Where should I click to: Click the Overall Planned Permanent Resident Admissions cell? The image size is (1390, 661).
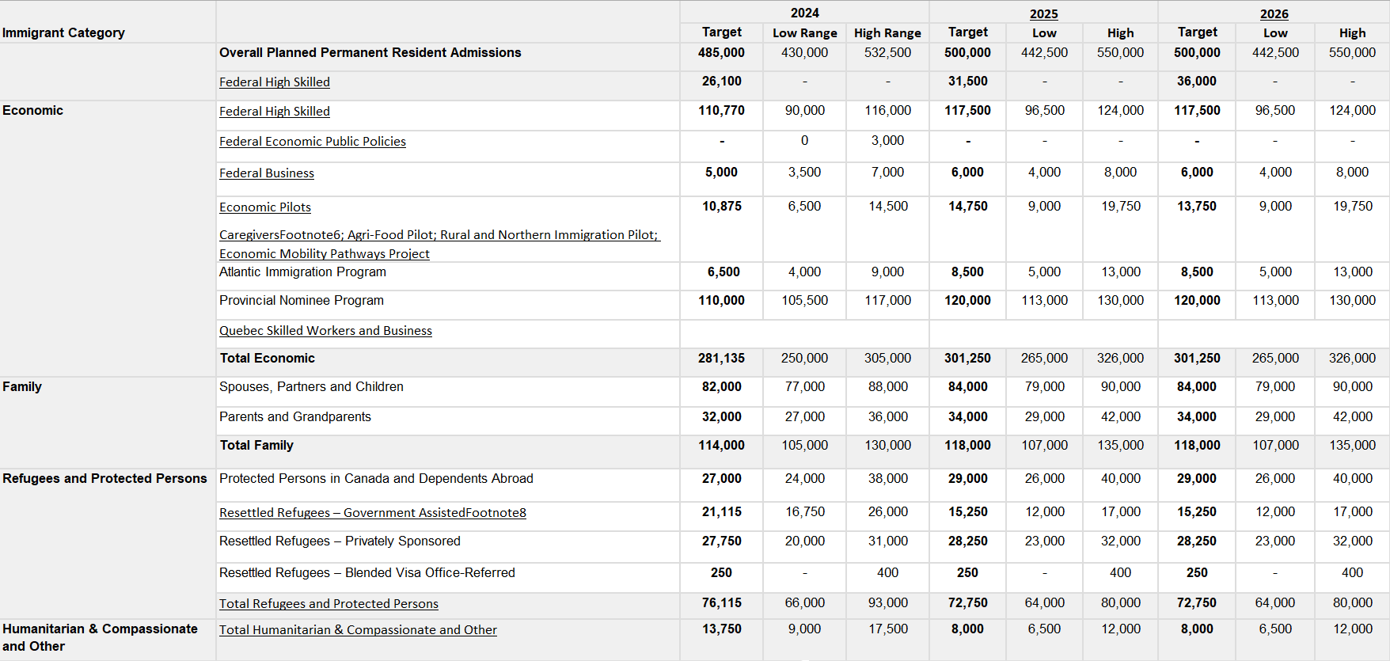coord(370,53)
